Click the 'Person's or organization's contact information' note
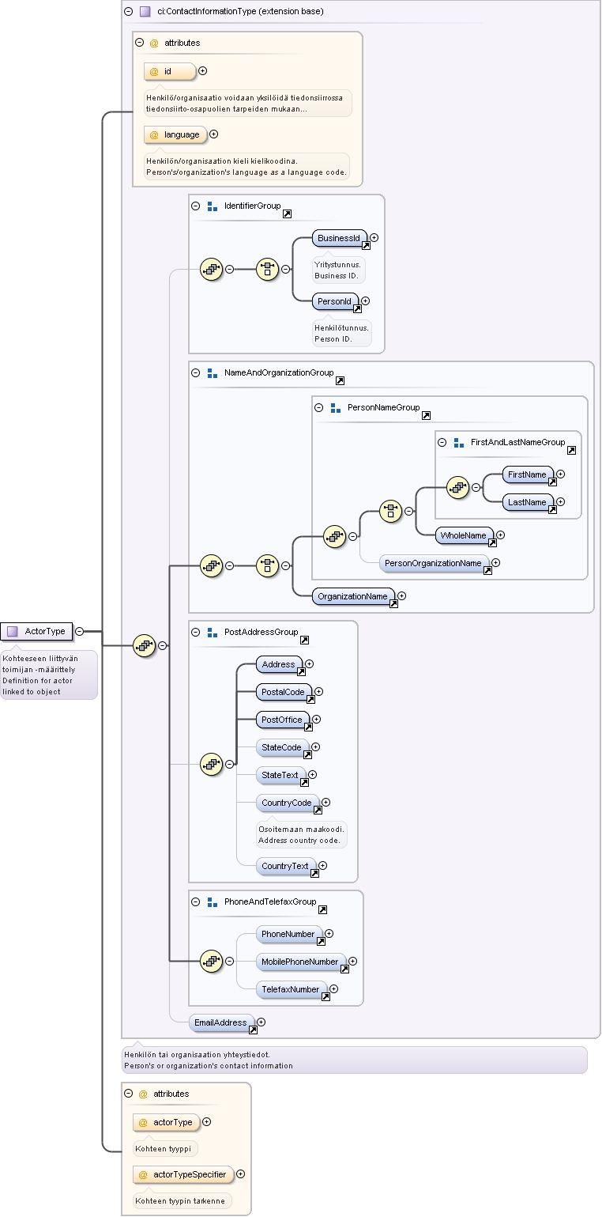Image resolution: width=602 pixels, height=1217 pixels. (x=209, y=1065)
